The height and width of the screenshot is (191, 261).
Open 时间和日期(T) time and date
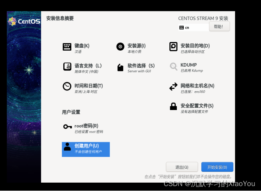pyautogui.click(x=89, y=86)
